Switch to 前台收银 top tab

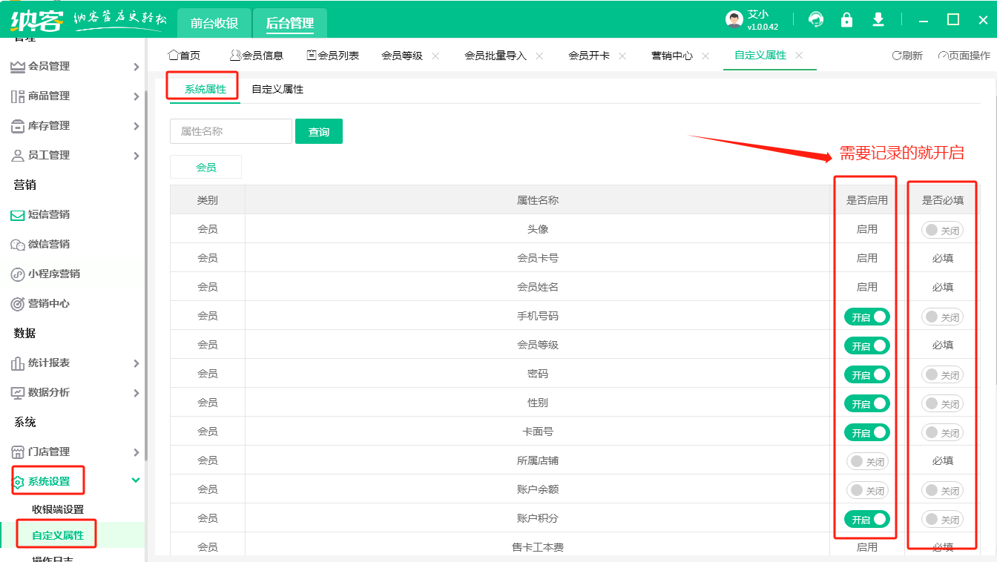[214, 23]
